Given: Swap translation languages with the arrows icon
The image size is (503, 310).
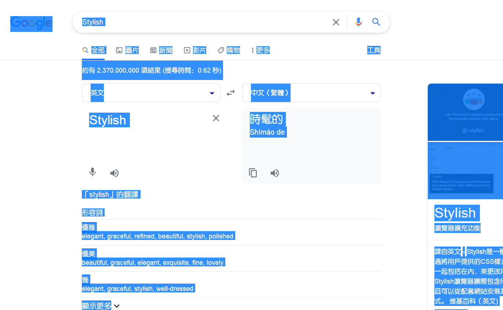Looking at the screenshot, I should (x=231, y=93).
